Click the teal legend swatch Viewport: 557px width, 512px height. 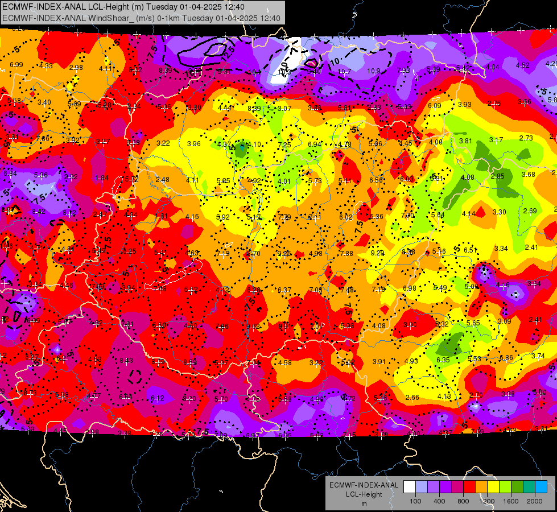coord(529,487)
